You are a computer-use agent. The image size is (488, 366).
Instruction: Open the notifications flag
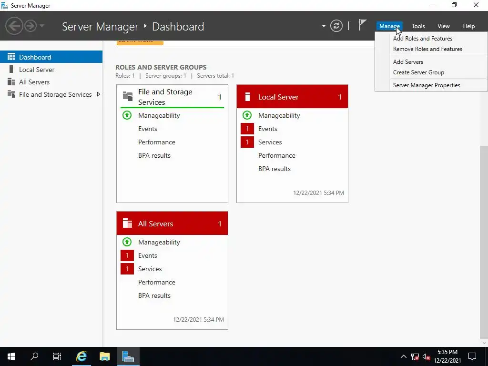click(x=362, y=25)
